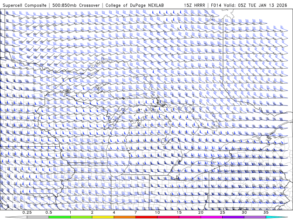
Task: Select the yellow 2–4 color bar segment
Action: (x=103, y=217)
